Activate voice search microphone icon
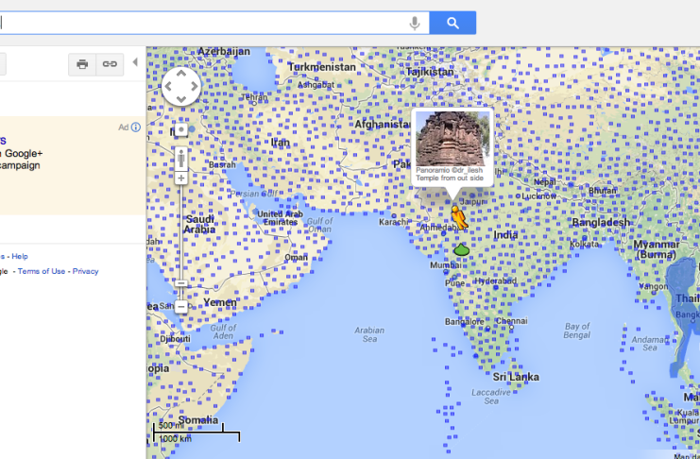This screenshot has width=700, height=459. (415, 23)
